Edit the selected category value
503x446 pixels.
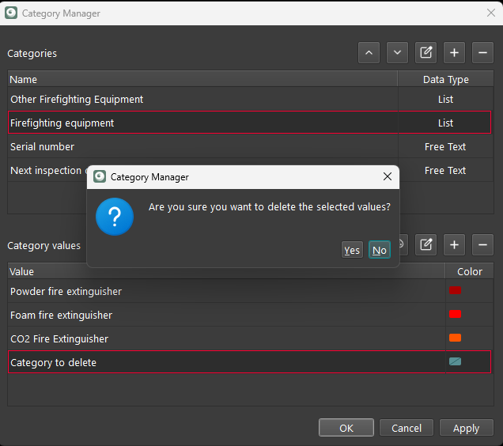pyautogui.click(x=425, y=244)
